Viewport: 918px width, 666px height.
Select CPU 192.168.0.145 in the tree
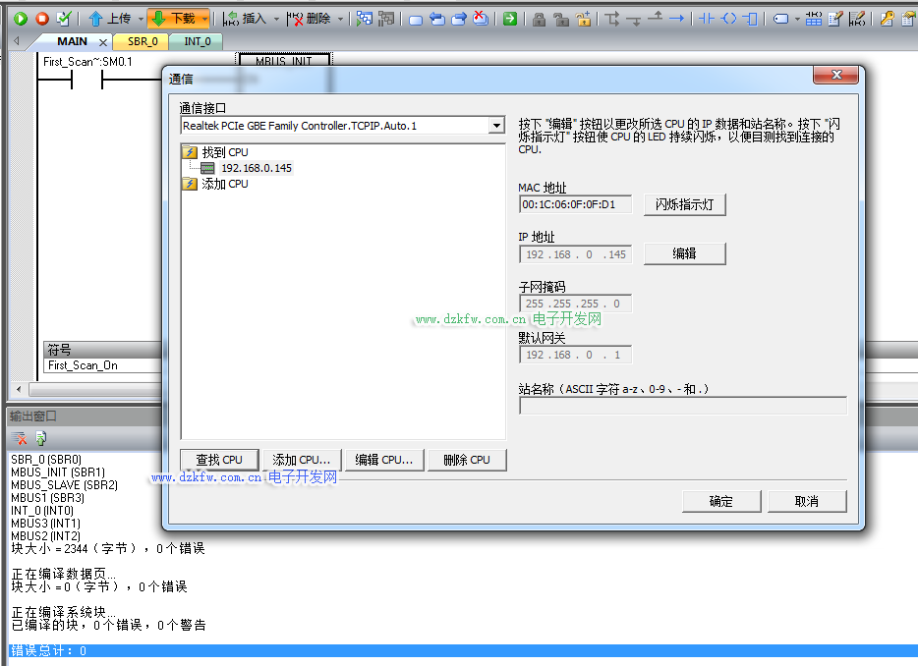click(256, 168)
